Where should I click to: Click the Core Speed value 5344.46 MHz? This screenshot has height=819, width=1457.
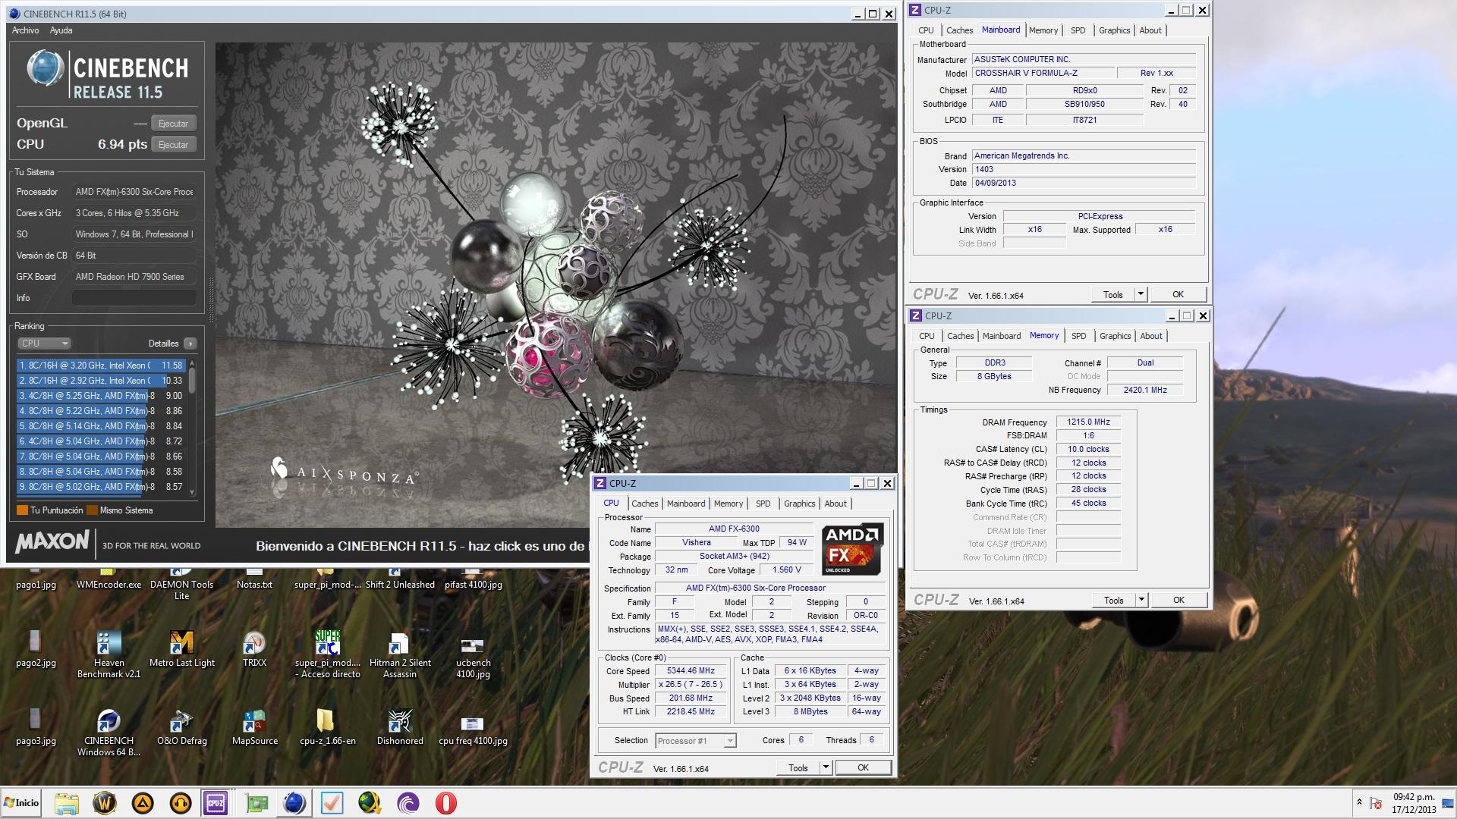coord(691,671)
